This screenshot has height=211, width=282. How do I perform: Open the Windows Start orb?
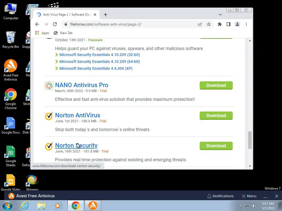[x=7, y=206]
